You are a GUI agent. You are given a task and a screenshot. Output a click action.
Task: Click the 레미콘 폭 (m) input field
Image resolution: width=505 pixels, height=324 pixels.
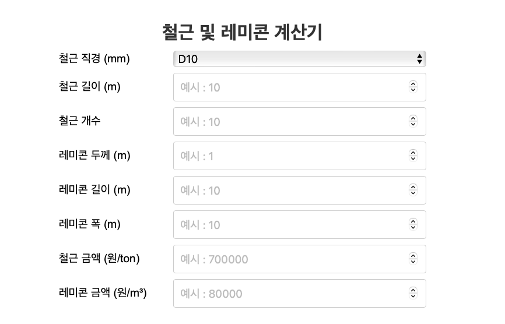[x=290, y=225]
